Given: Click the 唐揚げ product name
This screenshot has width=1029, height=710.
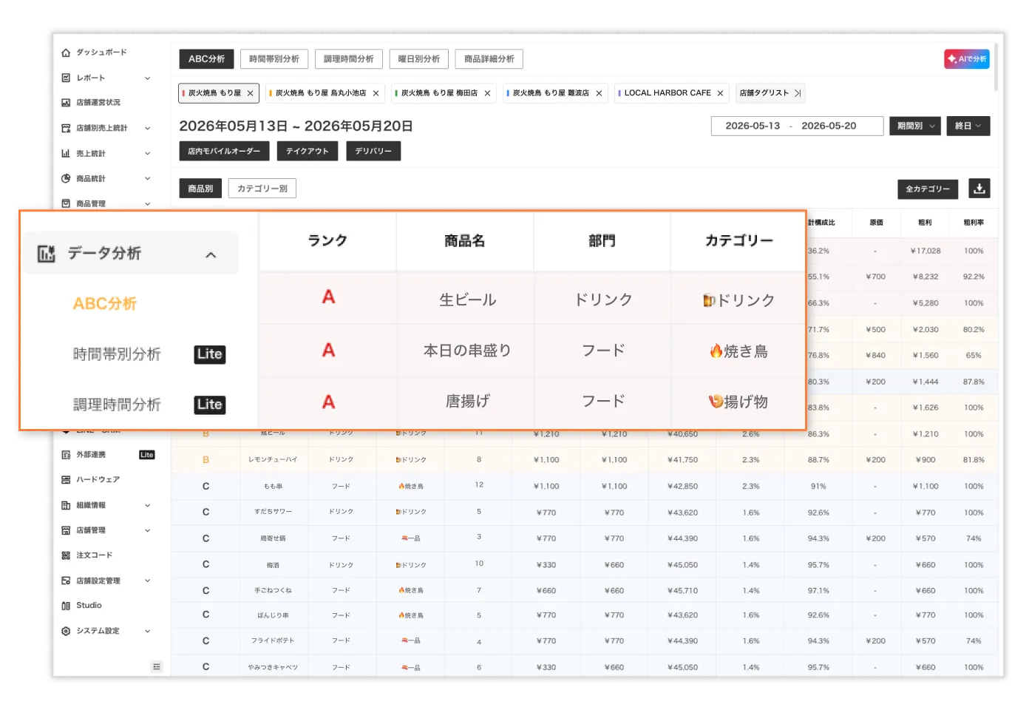Looking at the screenshot, I should click(468, 401).
